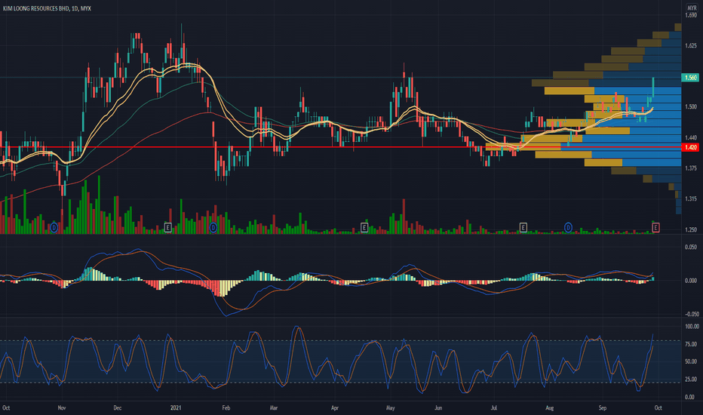This screenshot has height=415, width=703.
Task: Click the Dec label on the time axis
Action: point(118,407)
